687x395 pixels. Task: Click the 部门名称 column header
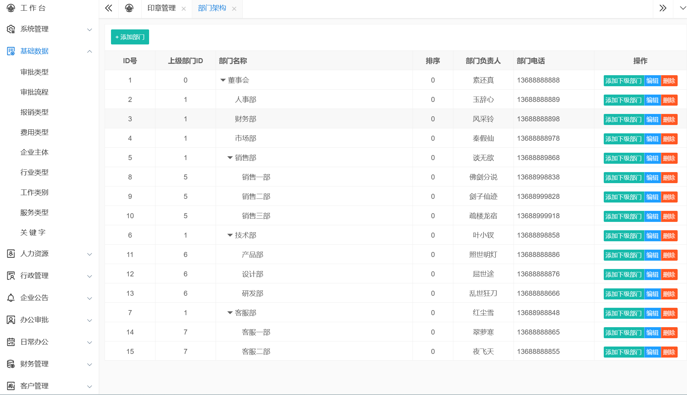pos(233,61)
